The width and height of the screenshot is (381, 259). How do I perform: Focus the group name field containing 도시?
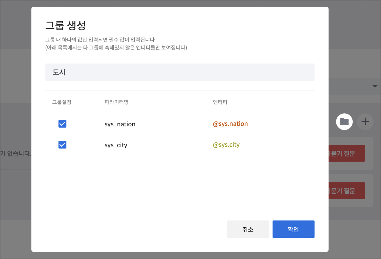pos(180,72)
